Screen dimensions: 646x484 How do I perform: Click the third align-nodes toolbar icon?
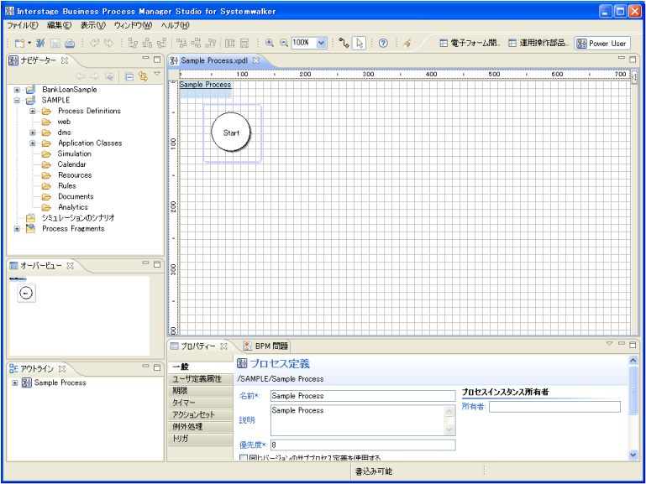[x=161, y=43]
